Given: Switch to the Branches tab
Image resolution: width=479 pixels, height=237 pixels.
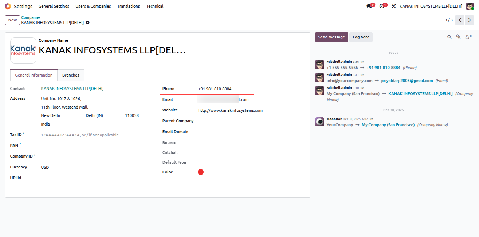Looking at the screenshot, I should [71, 75].
